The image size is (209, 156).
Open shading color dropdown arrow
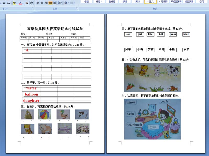(x=68, y=3)
